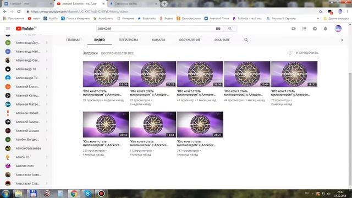352x198 pixels.
Task: Click the extension icon with red badge
Action: tap(330, 12)
